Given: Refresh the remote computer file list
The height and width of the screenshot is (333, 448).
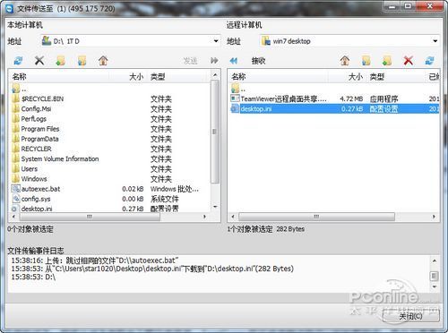Looking at the screenshot, I should 429,61.
